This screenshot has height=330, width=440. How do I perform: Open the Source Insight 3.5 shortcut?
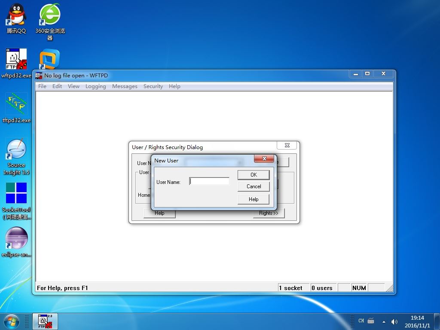(x=16, y=156)
